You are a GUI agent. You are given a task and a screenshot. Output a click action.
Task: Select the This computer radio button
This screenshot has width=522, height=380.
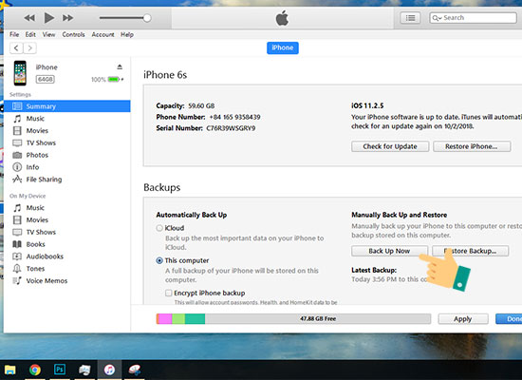click(x=159, y=260)
